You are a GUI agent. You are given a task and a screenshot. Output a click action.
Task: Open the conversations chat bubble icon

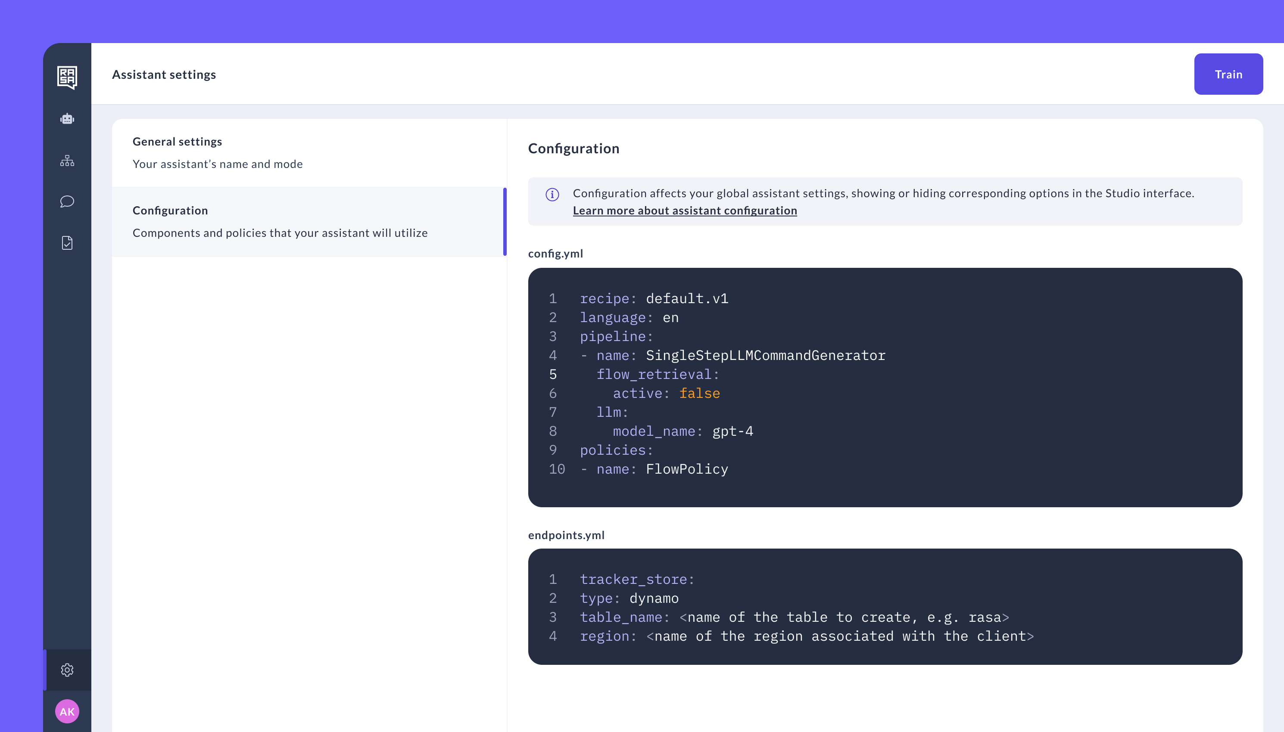point(67,202)
